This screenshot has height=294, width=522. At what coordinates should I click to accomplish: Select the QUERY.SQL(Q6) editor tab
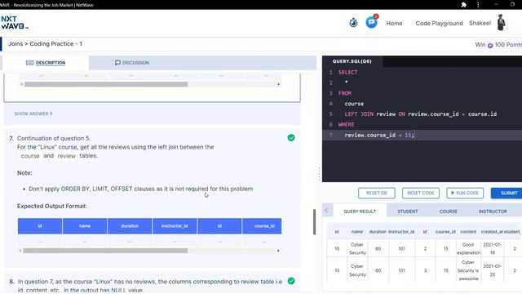tap(352, 61)
